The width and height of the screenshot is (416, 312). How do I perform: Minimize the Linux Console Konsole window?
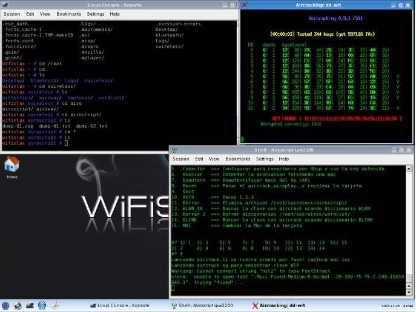click(x=225, y=5)
